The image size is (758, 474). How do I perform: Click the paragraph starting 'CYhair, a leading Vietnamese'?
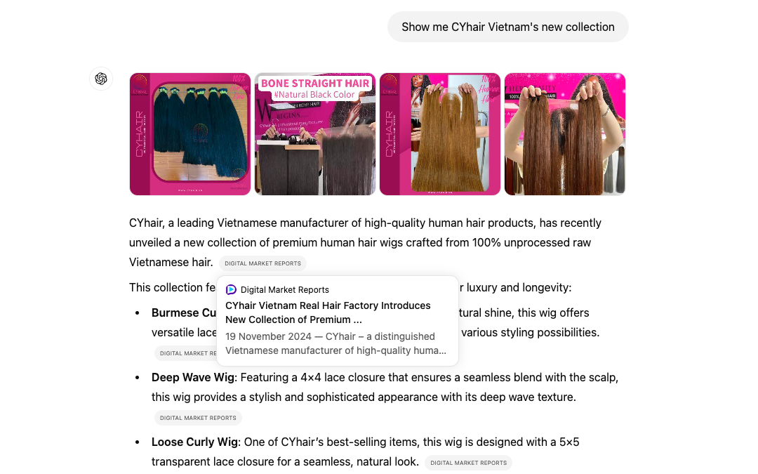(365, 242)
